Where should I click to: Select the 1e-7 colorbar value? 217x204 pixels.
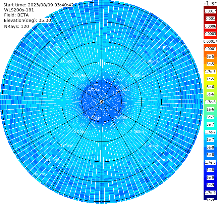[x=210, y=139]
